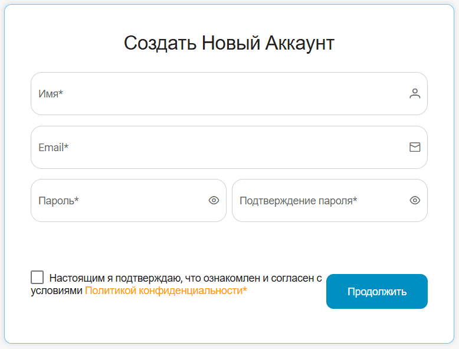The width and height of the screenshot is (459, 349).
Task: Toggle visibility for Подтверждение пароля field
Action: [415, 201]
